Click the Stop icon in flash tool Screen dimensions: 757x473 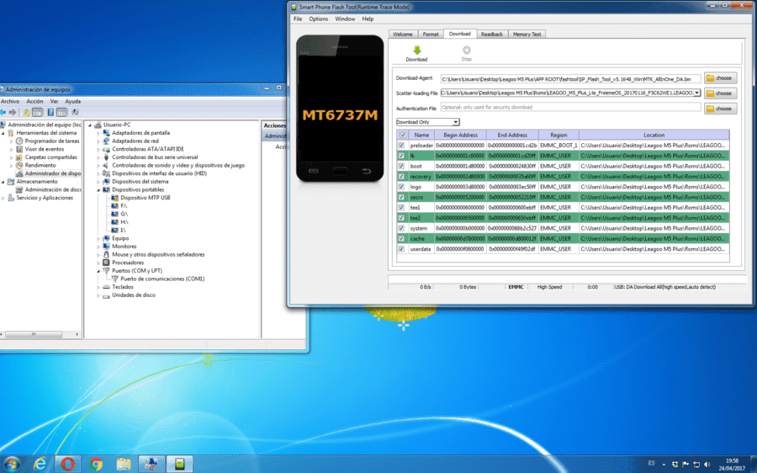point(466,50)
